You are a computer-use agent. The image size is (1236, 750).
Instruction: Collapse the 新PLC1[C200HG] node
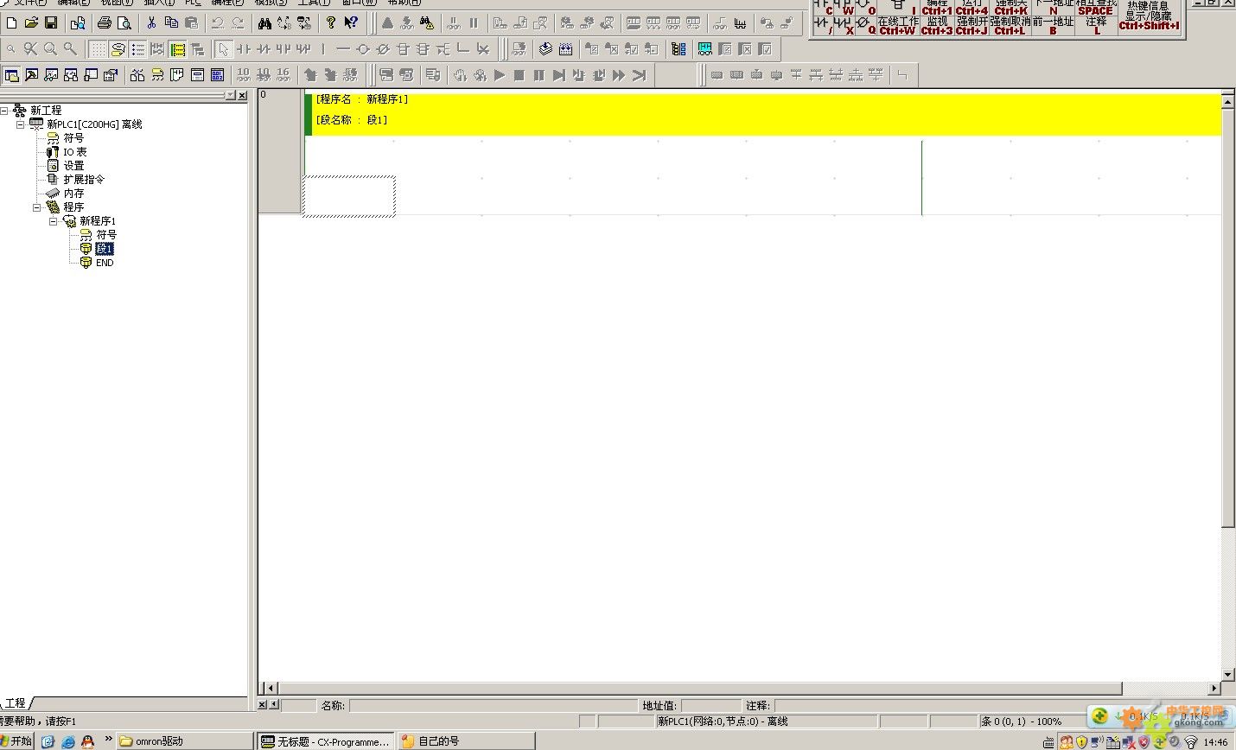point(21,124)
